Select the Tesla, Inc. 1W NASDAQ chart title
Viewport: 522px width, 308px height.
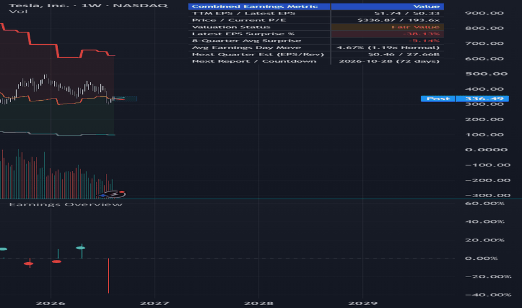point(88,6)
